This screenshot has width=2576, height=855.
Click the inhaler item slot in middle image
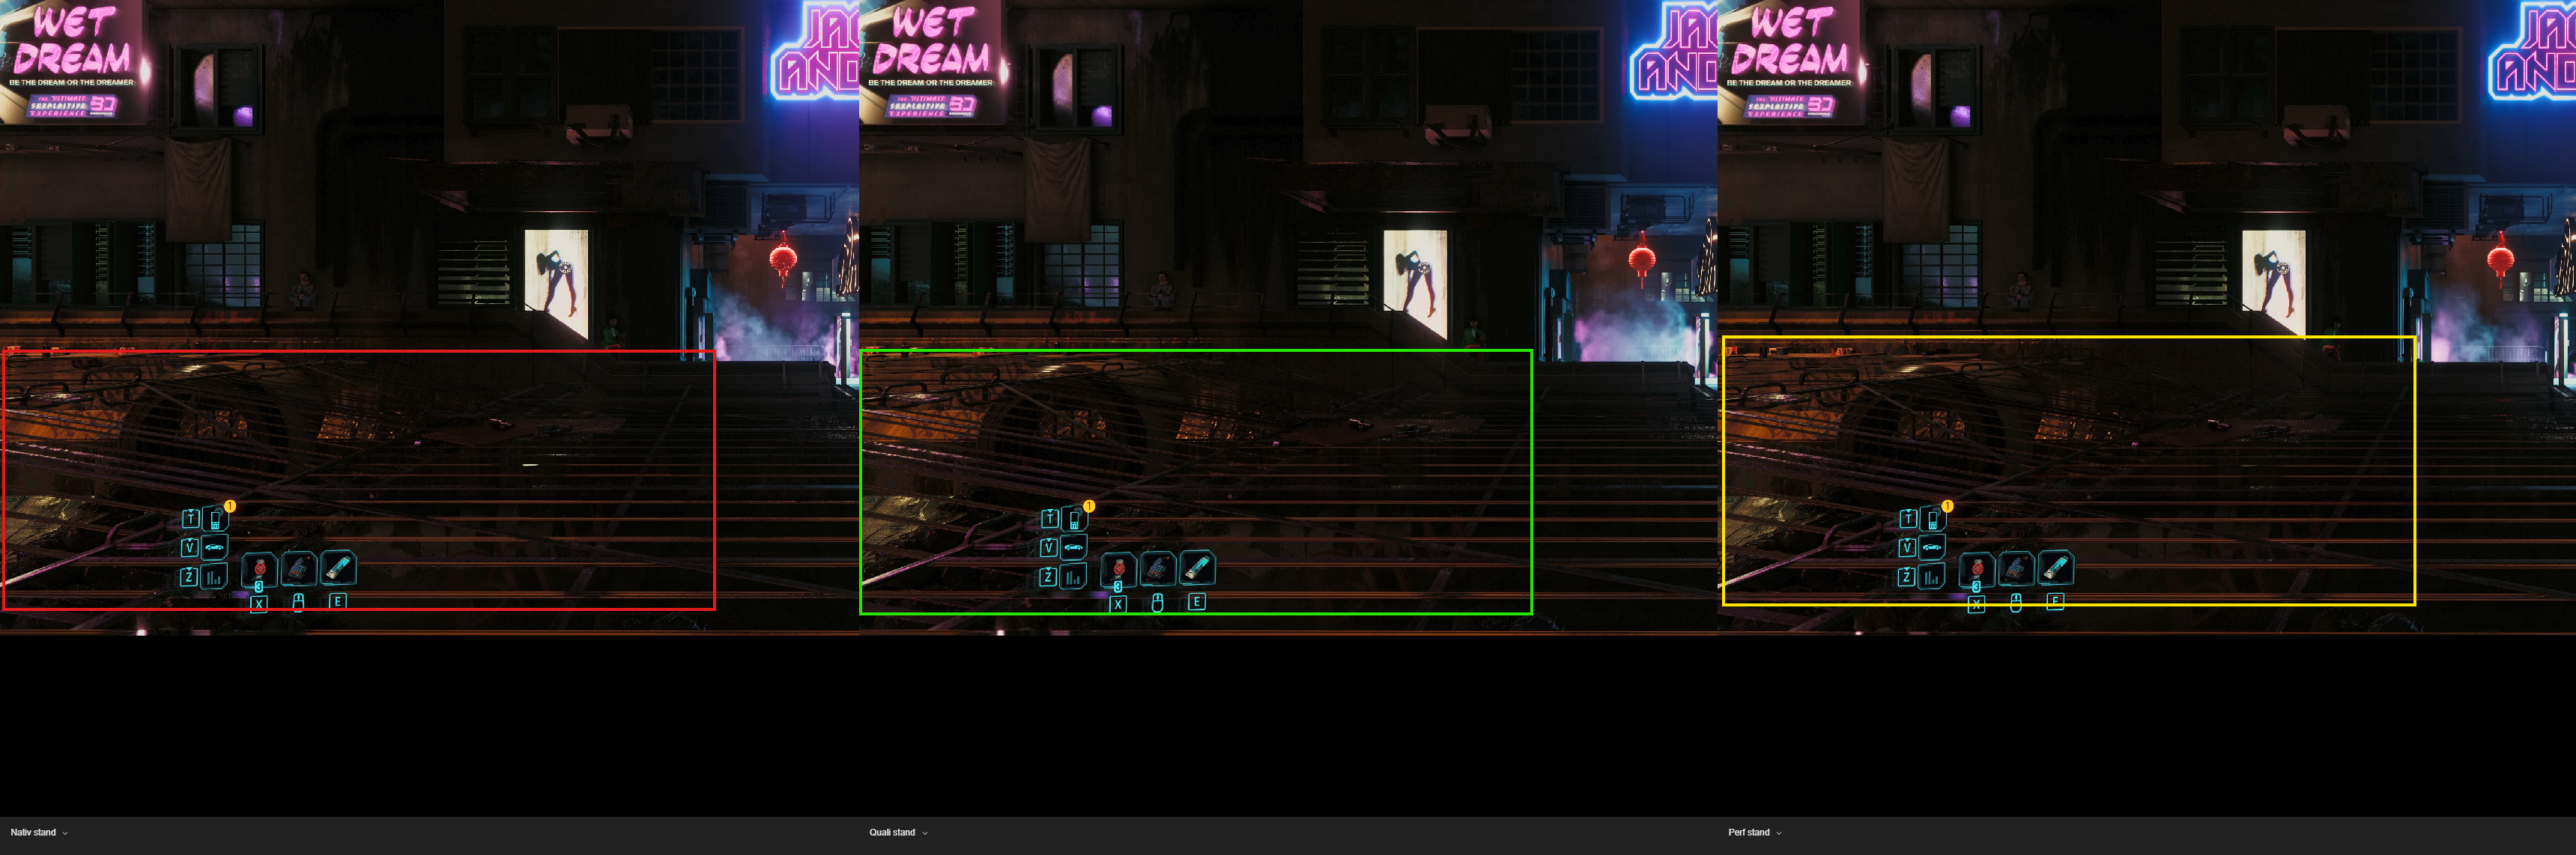[1197, 568]
